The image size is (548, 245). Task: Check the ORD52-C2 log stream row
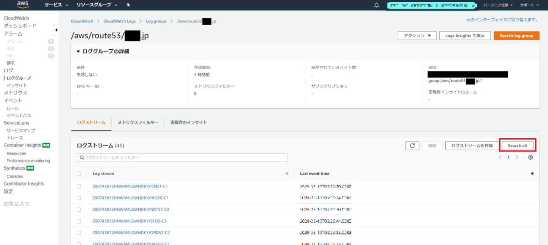(79, 233)
